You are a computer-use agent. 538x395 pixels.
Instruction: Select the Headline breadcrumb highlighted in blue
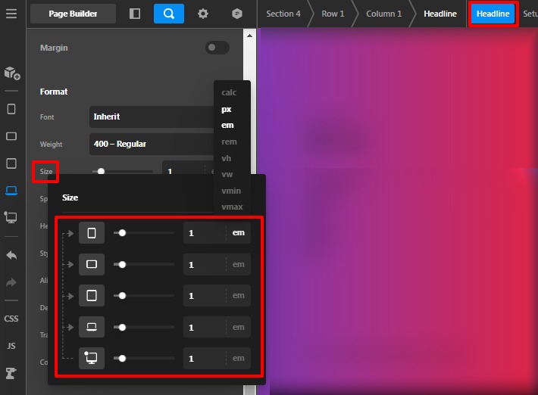tap(493, 14)
